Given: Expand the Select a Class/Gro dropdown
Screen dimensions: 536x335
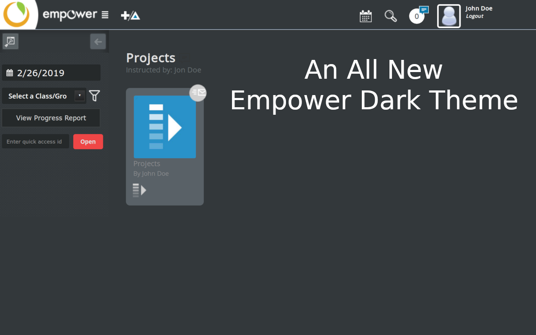Looking at the screenshot, I should coord(79,95).
